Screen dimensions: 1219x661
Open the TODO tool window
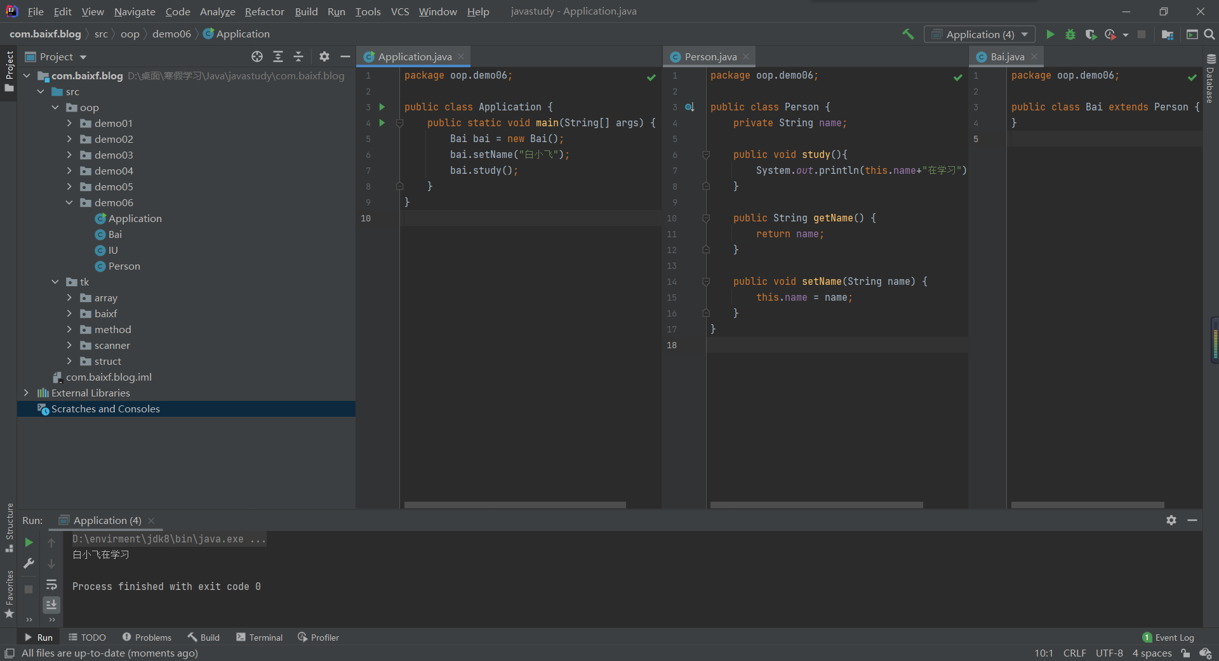87,637
